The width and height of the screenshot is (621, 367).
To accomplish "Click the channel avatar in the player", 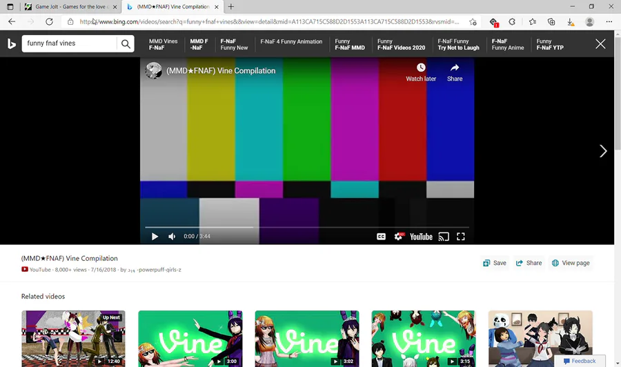I will [153, 70].
